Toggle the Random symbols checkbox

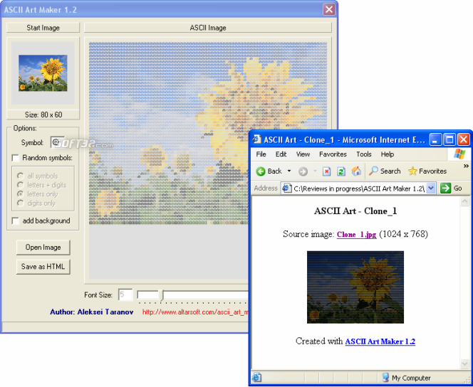[15, 158]
